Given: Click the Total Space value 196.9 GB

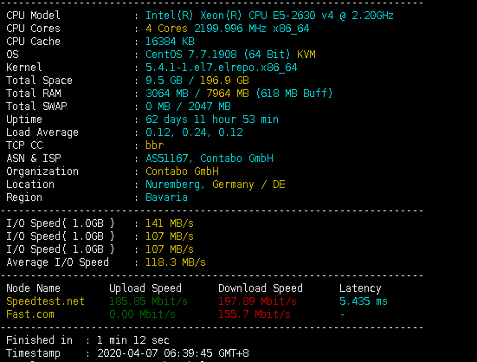Looking at the screenshot, I should pyautogui.click(x=224, y=81).
